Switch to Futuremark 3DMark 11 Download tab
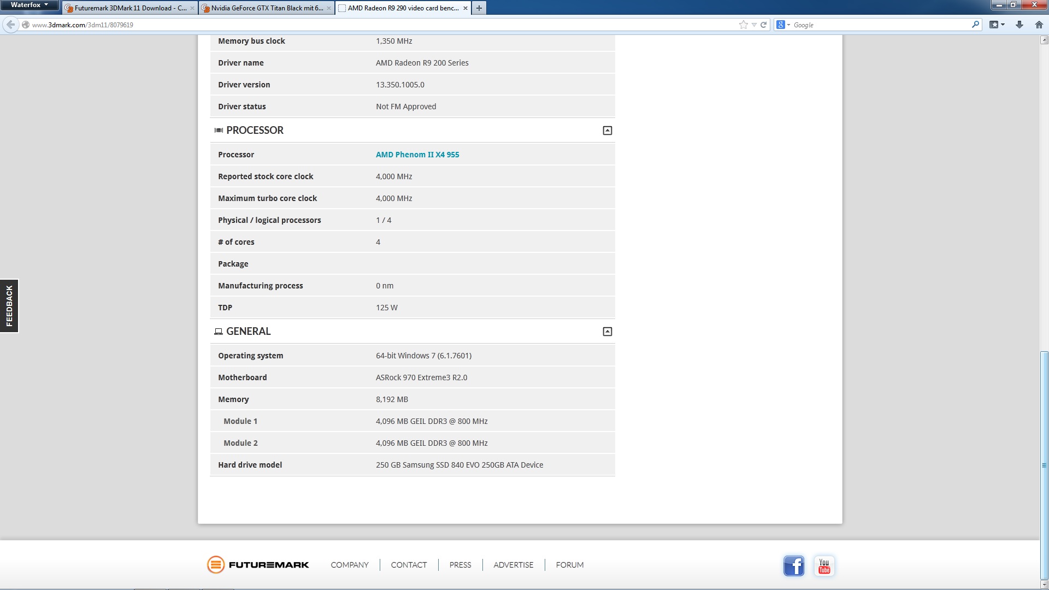 [x=130, y=8]
